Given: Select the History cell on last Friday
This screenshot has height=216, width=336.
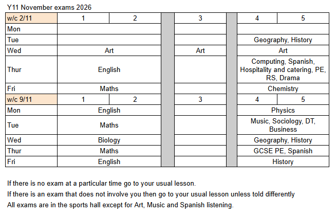Looking at the screenshot, I should click(283, 161).
